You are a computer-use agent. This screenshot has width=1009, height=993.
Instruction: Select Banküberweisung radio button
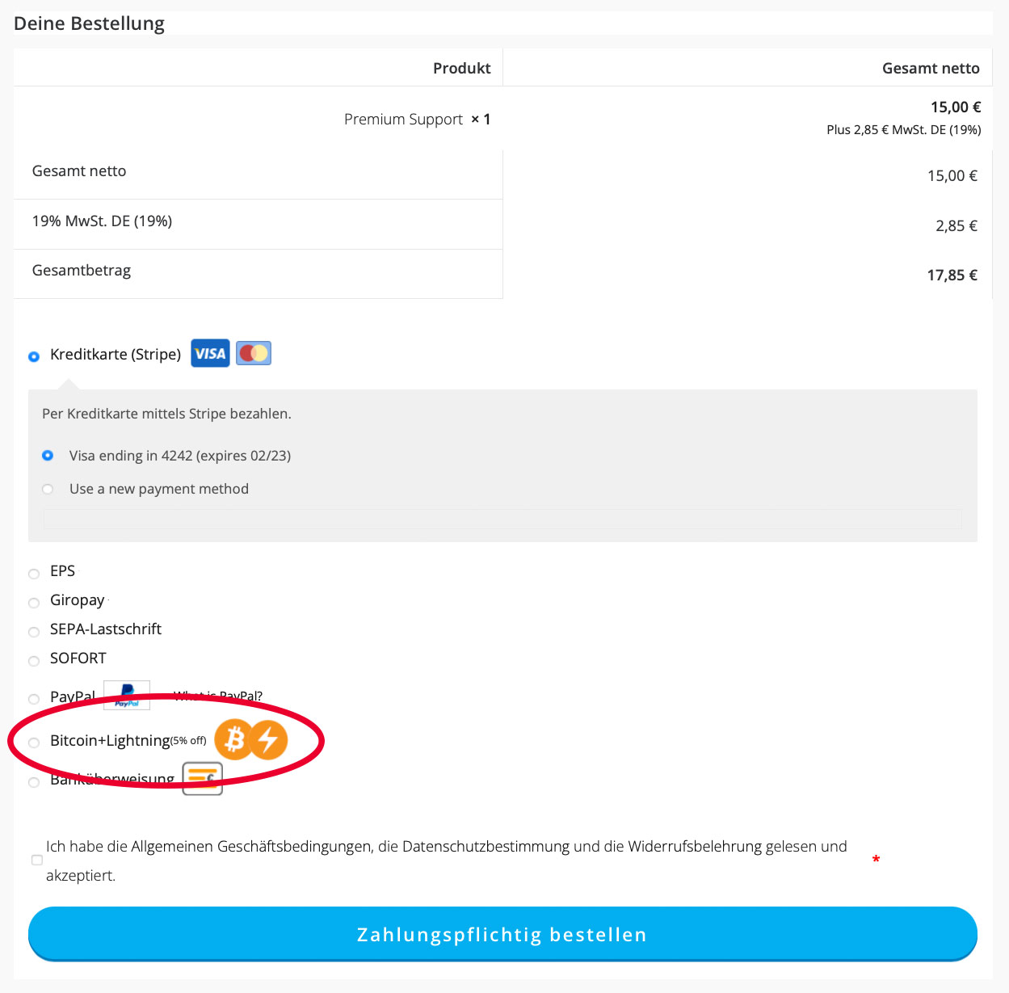tap(34, 782)
